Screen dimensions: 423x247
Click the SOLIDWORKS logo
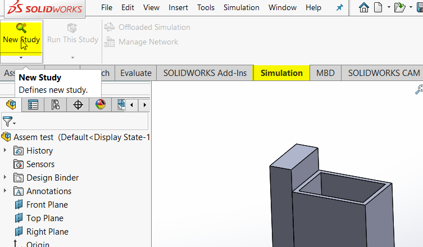(x=44, y=8)
